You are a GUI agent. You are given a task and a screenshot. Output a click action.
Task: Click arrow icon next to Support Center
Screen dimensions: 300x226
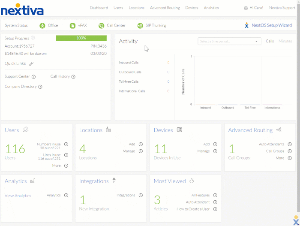click(33, 77)
